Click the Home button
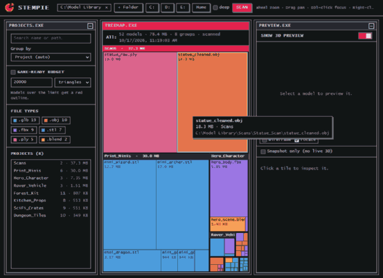This screenshot has height=278, width=383. (201, 8)
